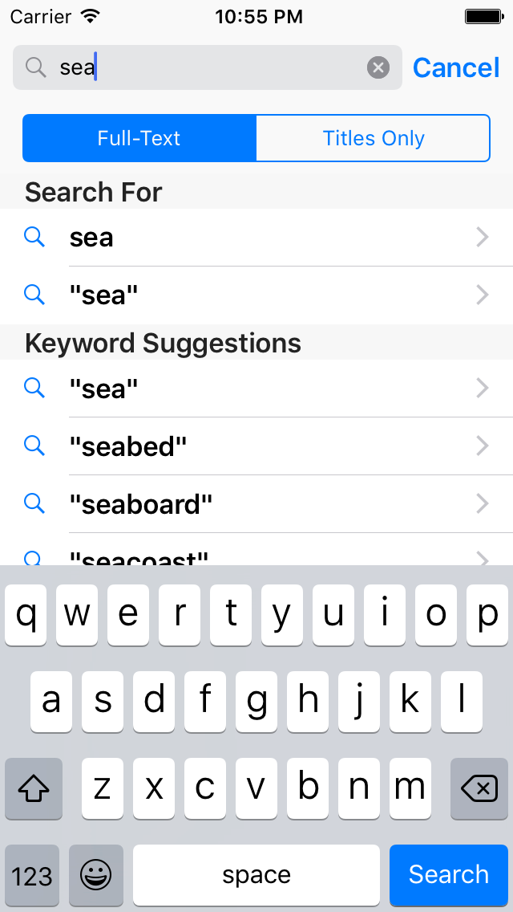Screen dimensions: 513x912
Task: Tap the emoji keyboard key
Action: click(96, 874)
